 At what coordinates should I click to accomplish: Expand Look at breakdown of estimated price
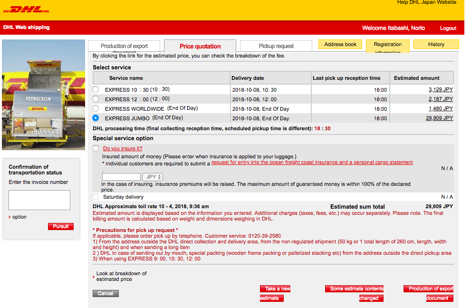121,276
